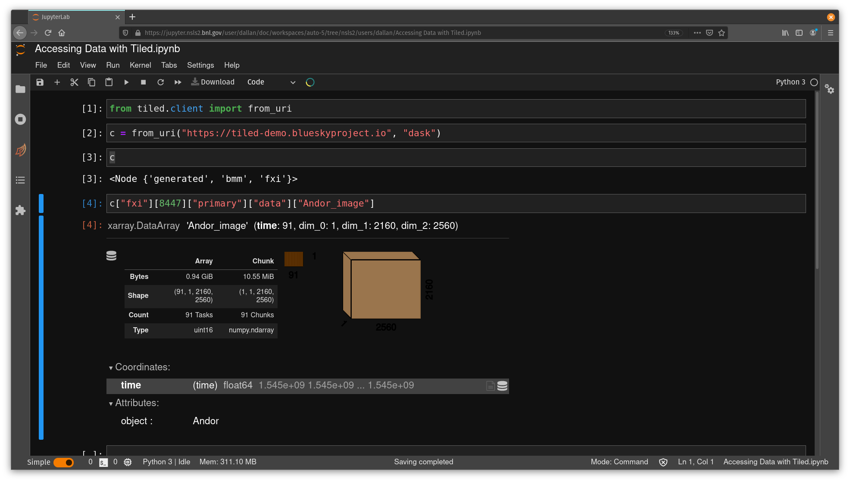
Task: Restart kernel and run all cells
Action: coord(178,82)
